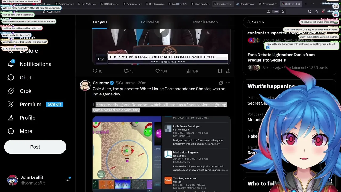Click 'Teaching Assistant' entry text
Viewport: 341px width, 192px height.
185,178
